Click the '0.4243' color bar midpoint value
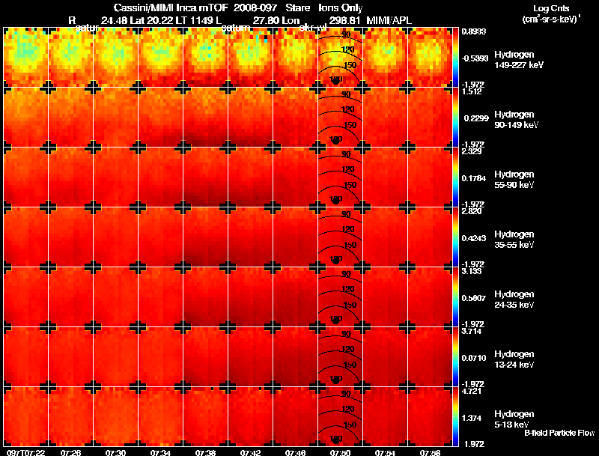This screenshot has height=456, width=599. (x=474, y=238)
